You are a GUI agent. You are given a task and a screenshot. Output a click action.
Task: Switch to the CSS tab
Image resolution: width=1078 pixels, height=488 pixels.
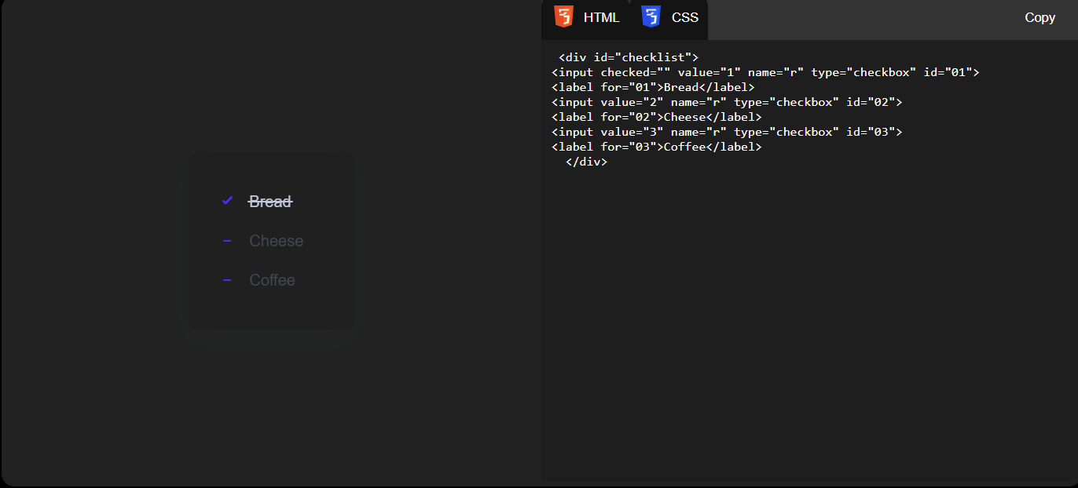click(x=669, y=16)
